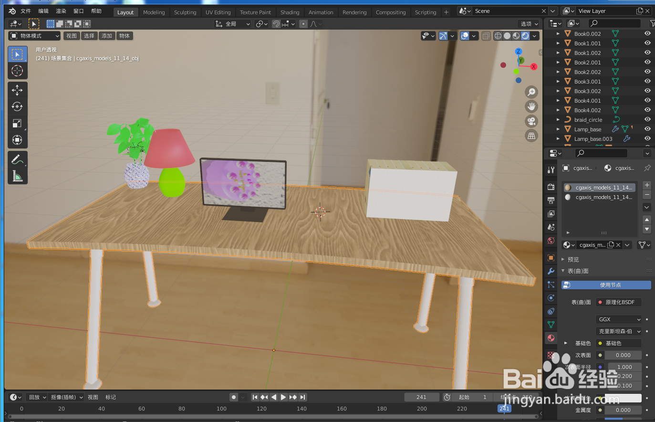Open the World Properties globe tab
This screenshot has width=655, height=422.
551,240
